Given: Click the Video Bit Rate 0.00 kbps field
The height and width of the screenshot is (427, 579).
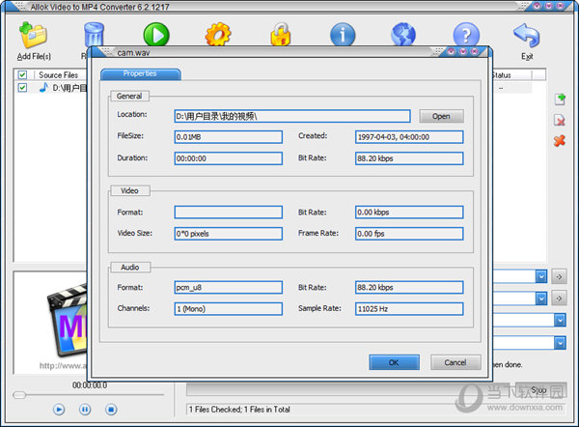Looking at the screenshot, I should pos(409,213).
